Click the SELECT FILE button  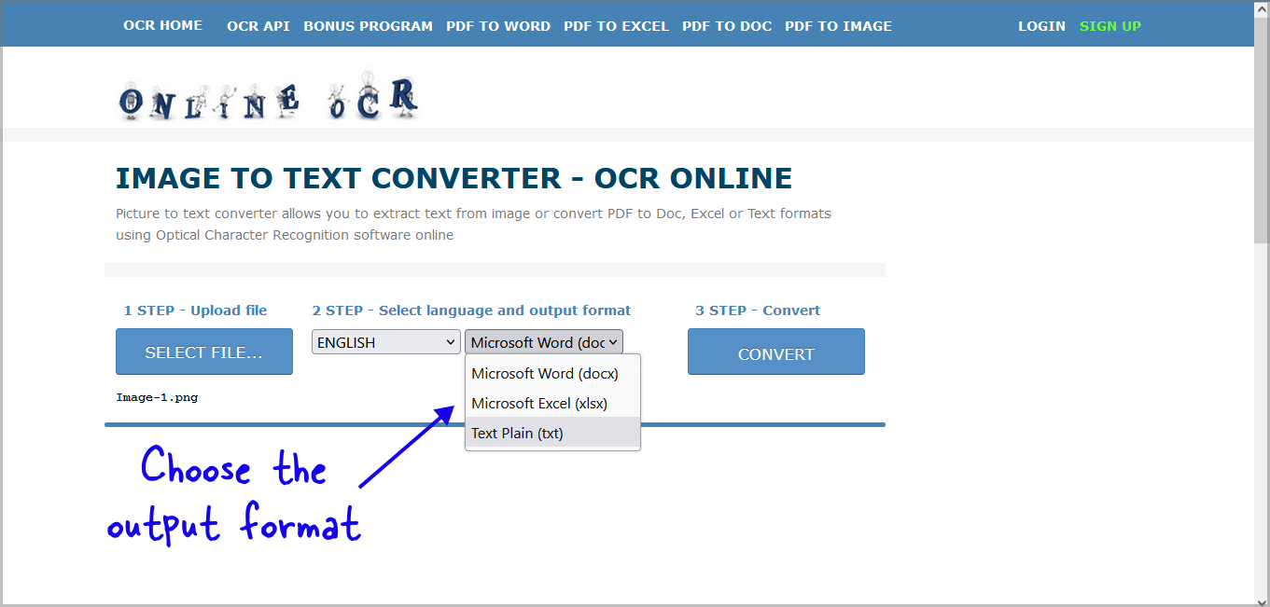[203, 352]
